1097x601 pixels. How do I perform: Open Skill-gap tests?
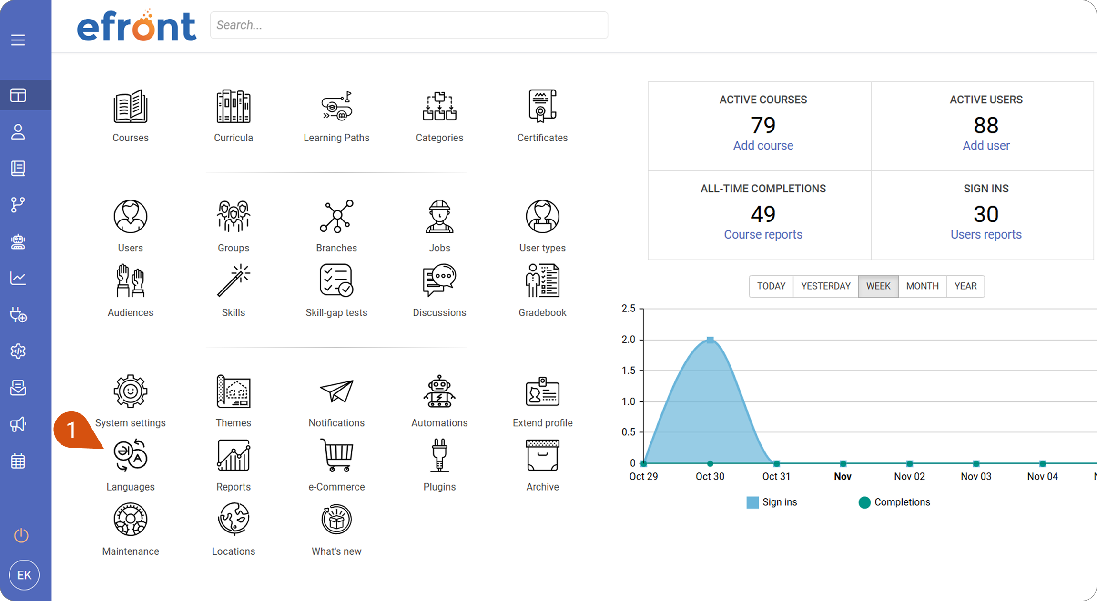coord(336,280)
